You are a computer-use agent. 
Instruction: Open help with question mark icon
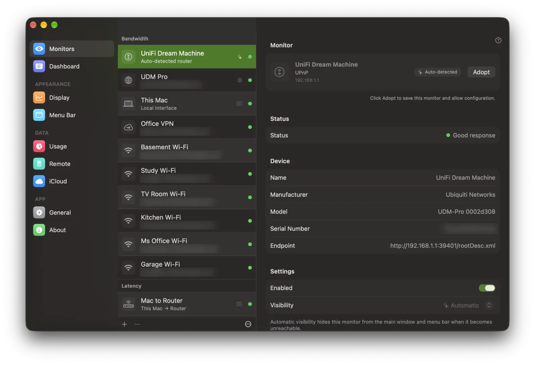pyautogui.click(x=498, y=40)
